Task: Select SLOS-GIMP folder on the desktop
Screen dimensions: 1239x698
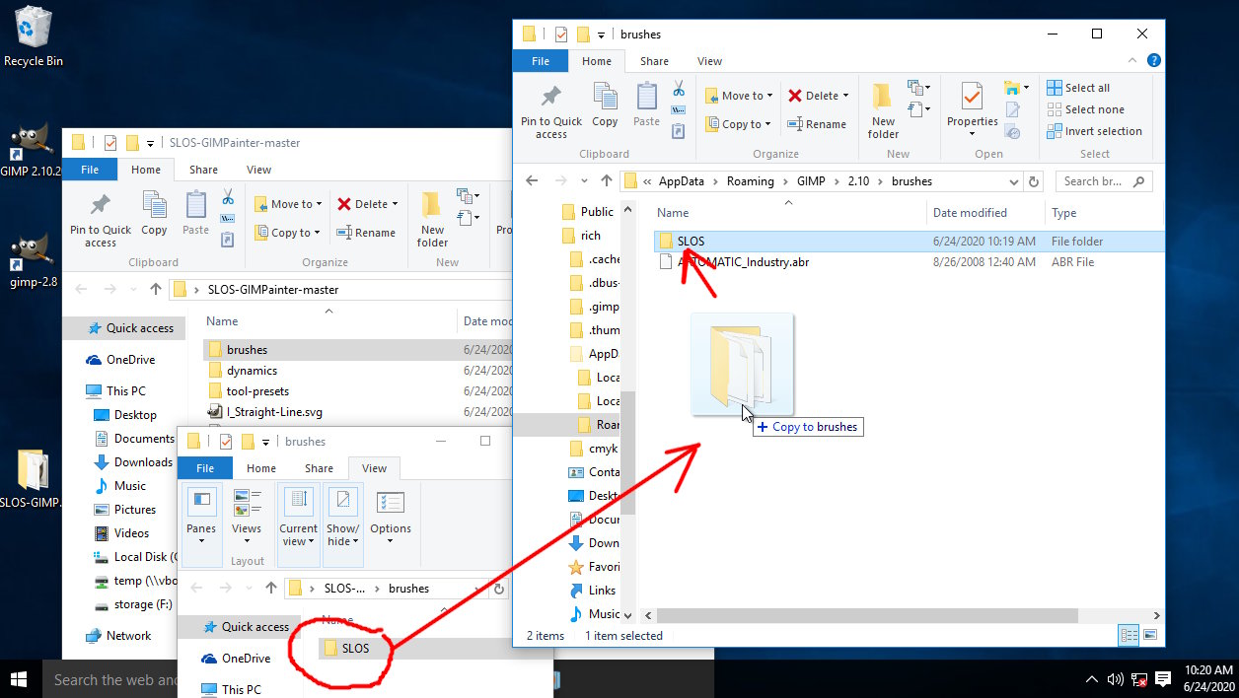Action: pos(31,480)
